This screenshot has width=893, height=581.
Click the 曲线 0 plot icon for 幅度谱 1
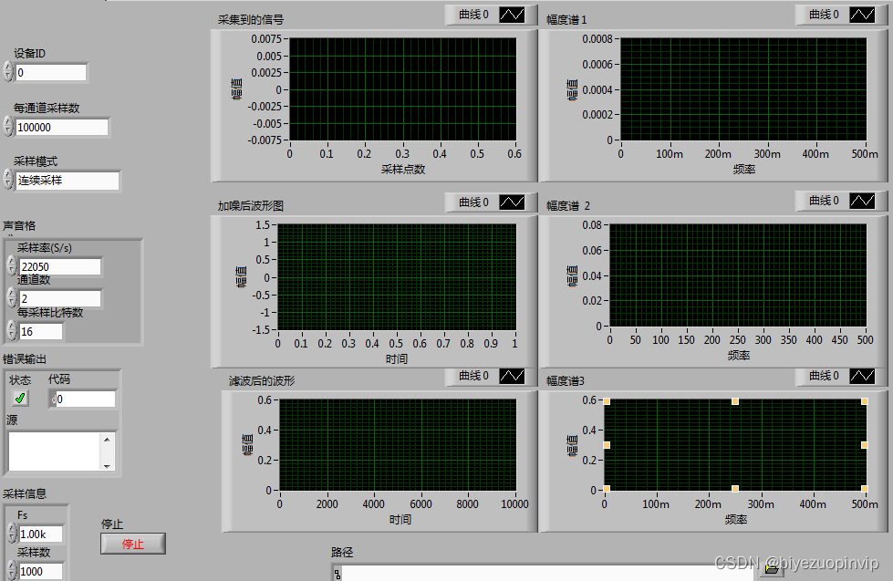[x=862, y=15]
